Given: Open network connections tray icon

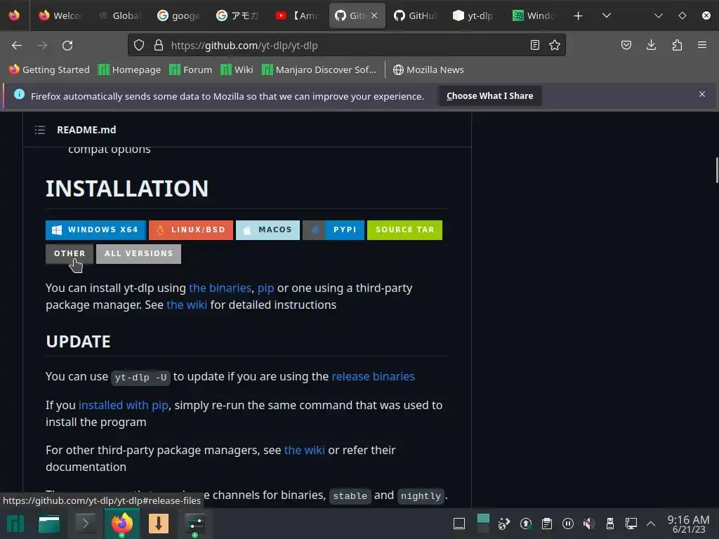Looking at the screenshot, I should [x=631, y=524].
